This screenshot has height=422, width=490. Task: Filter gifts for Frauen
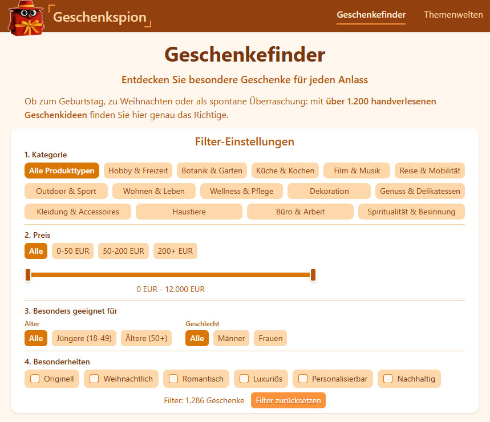(270, 338)
